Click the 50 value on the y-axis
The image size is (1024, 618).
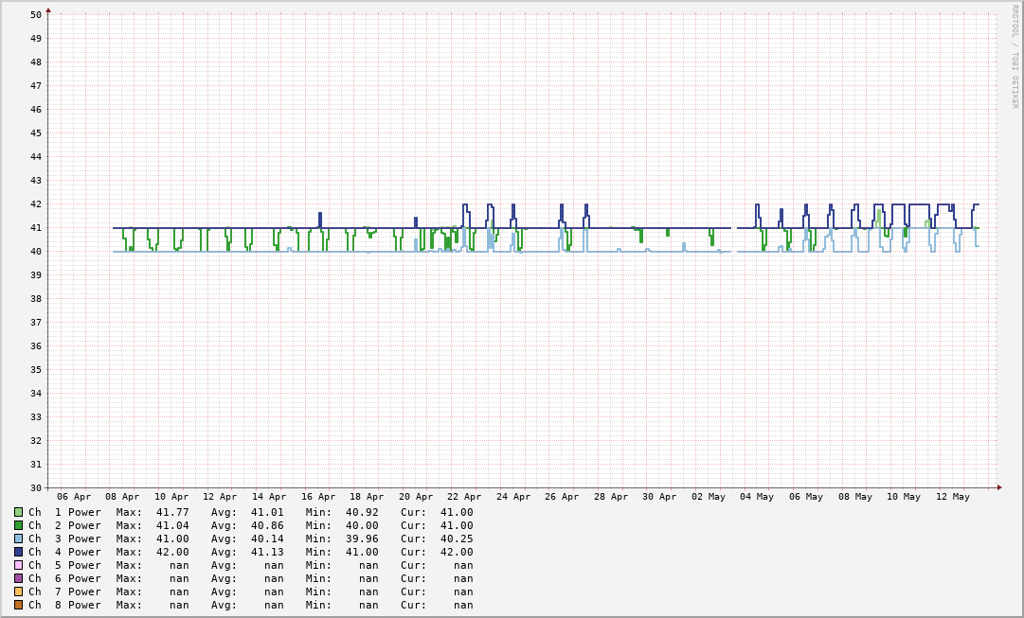(x=36, y=15)
